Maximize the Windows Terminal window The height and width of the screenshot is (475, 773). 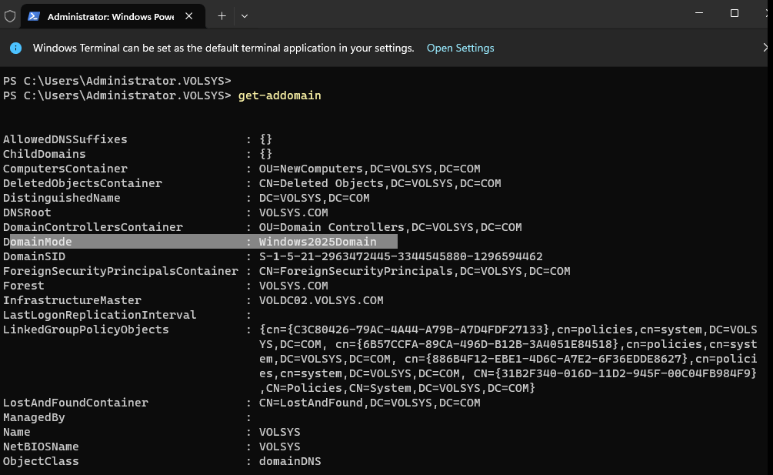735,14
